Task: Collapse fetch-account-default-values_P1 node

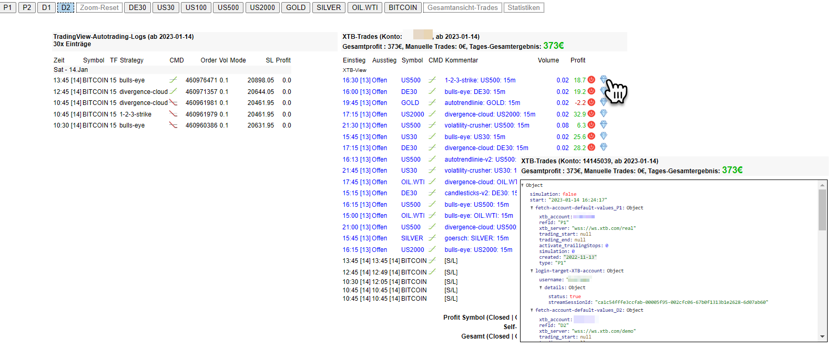Action: click(x=532, y=208)
